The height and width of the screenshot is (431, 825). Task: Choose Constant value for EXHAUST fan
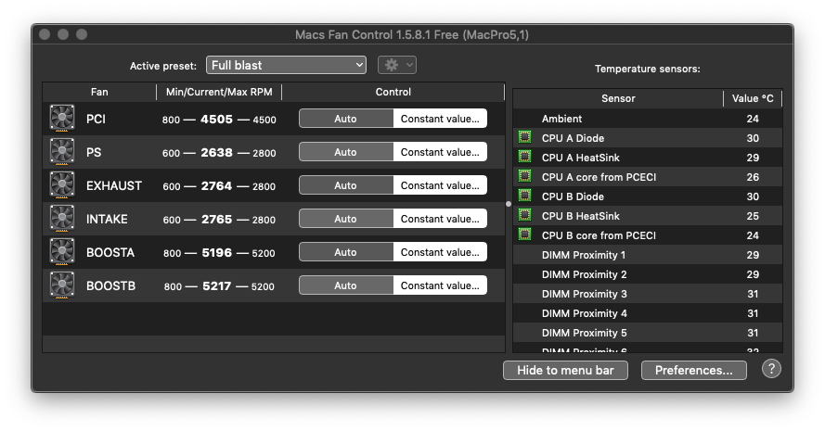pyautogui.click(x=440, y=185)
